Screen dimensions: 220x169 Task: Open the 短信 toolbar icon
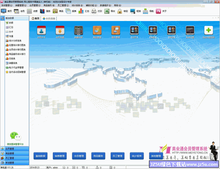[133, 11]
